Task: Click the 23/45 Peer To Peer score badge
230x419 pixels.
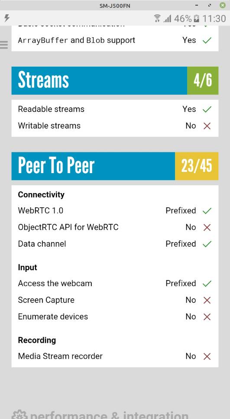Action: point(197,166)
